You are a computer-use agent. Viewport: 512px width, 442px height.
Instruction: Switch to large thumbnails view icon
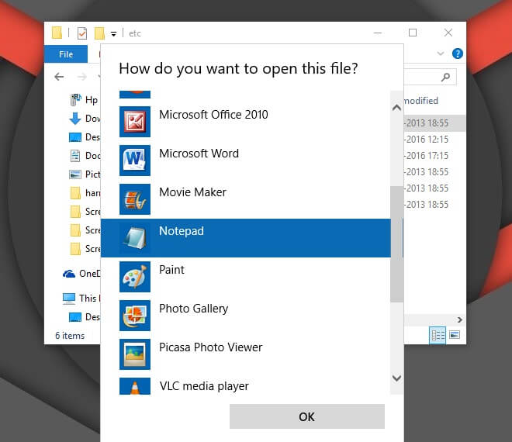coord(455,335)
